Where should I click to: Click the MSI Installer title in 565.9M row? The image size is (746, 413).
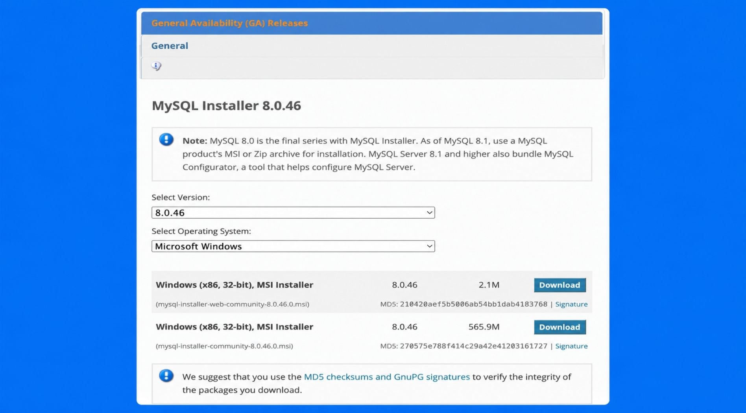pyautogui.click(x=235, y=327)
